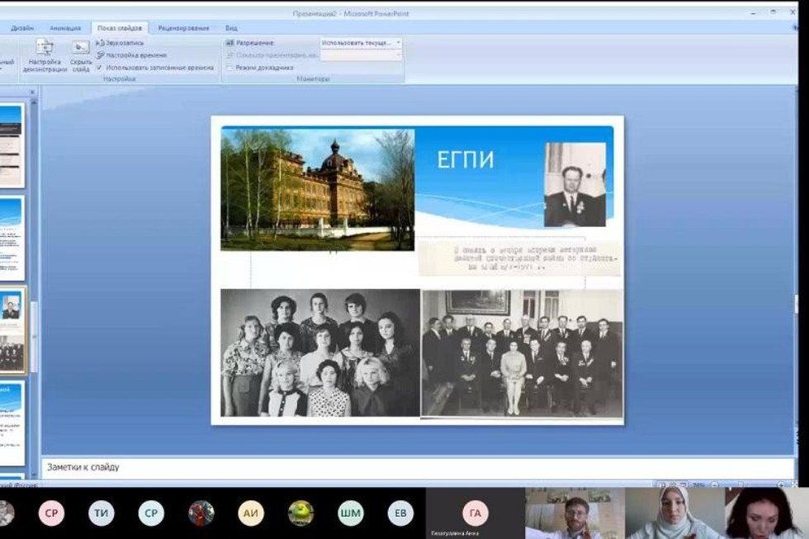Viewport: 809px width, 539px height.
Task: Start Звукозапись narration recording
Action: (x=120, y=43)
